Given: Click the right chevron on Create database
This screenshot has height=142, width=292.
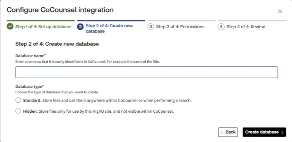Looking at the screenshot, I should tap(282, 132).
